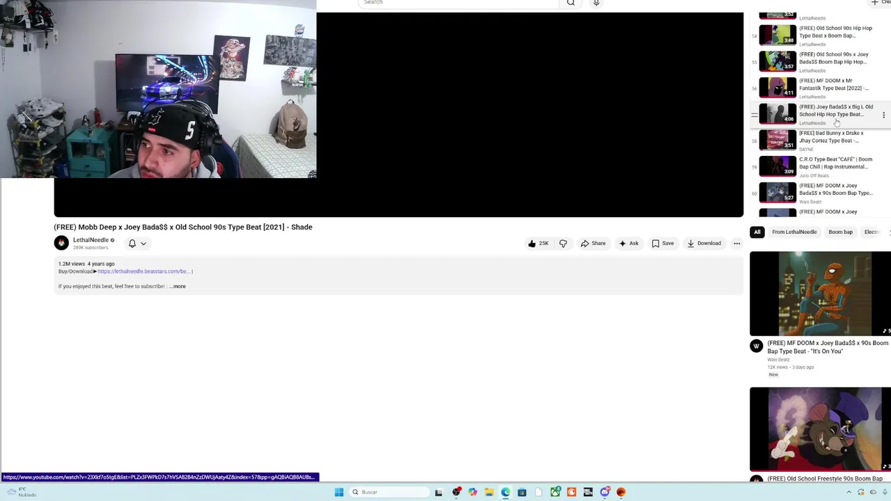Open the lethalneedle.beatstars.com link
Viewport: 891px width, 501px height.
(143, 271)
